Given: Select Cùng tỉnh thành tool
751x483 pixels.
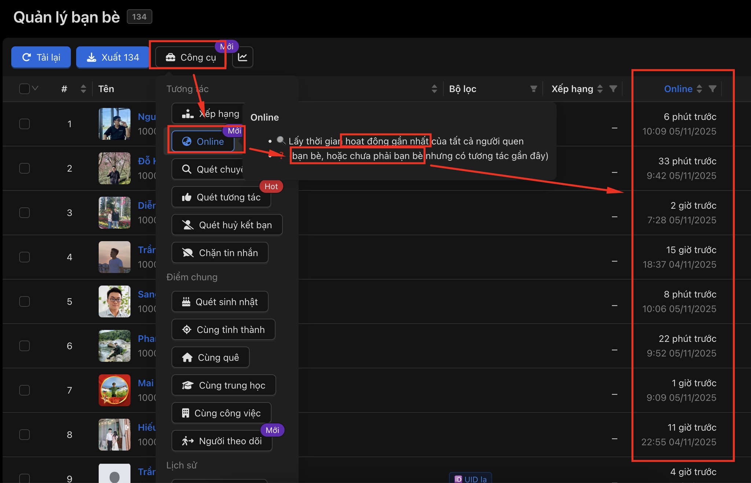Looking at the screenshot, I should pyautogui.click(x=223, y=330).
